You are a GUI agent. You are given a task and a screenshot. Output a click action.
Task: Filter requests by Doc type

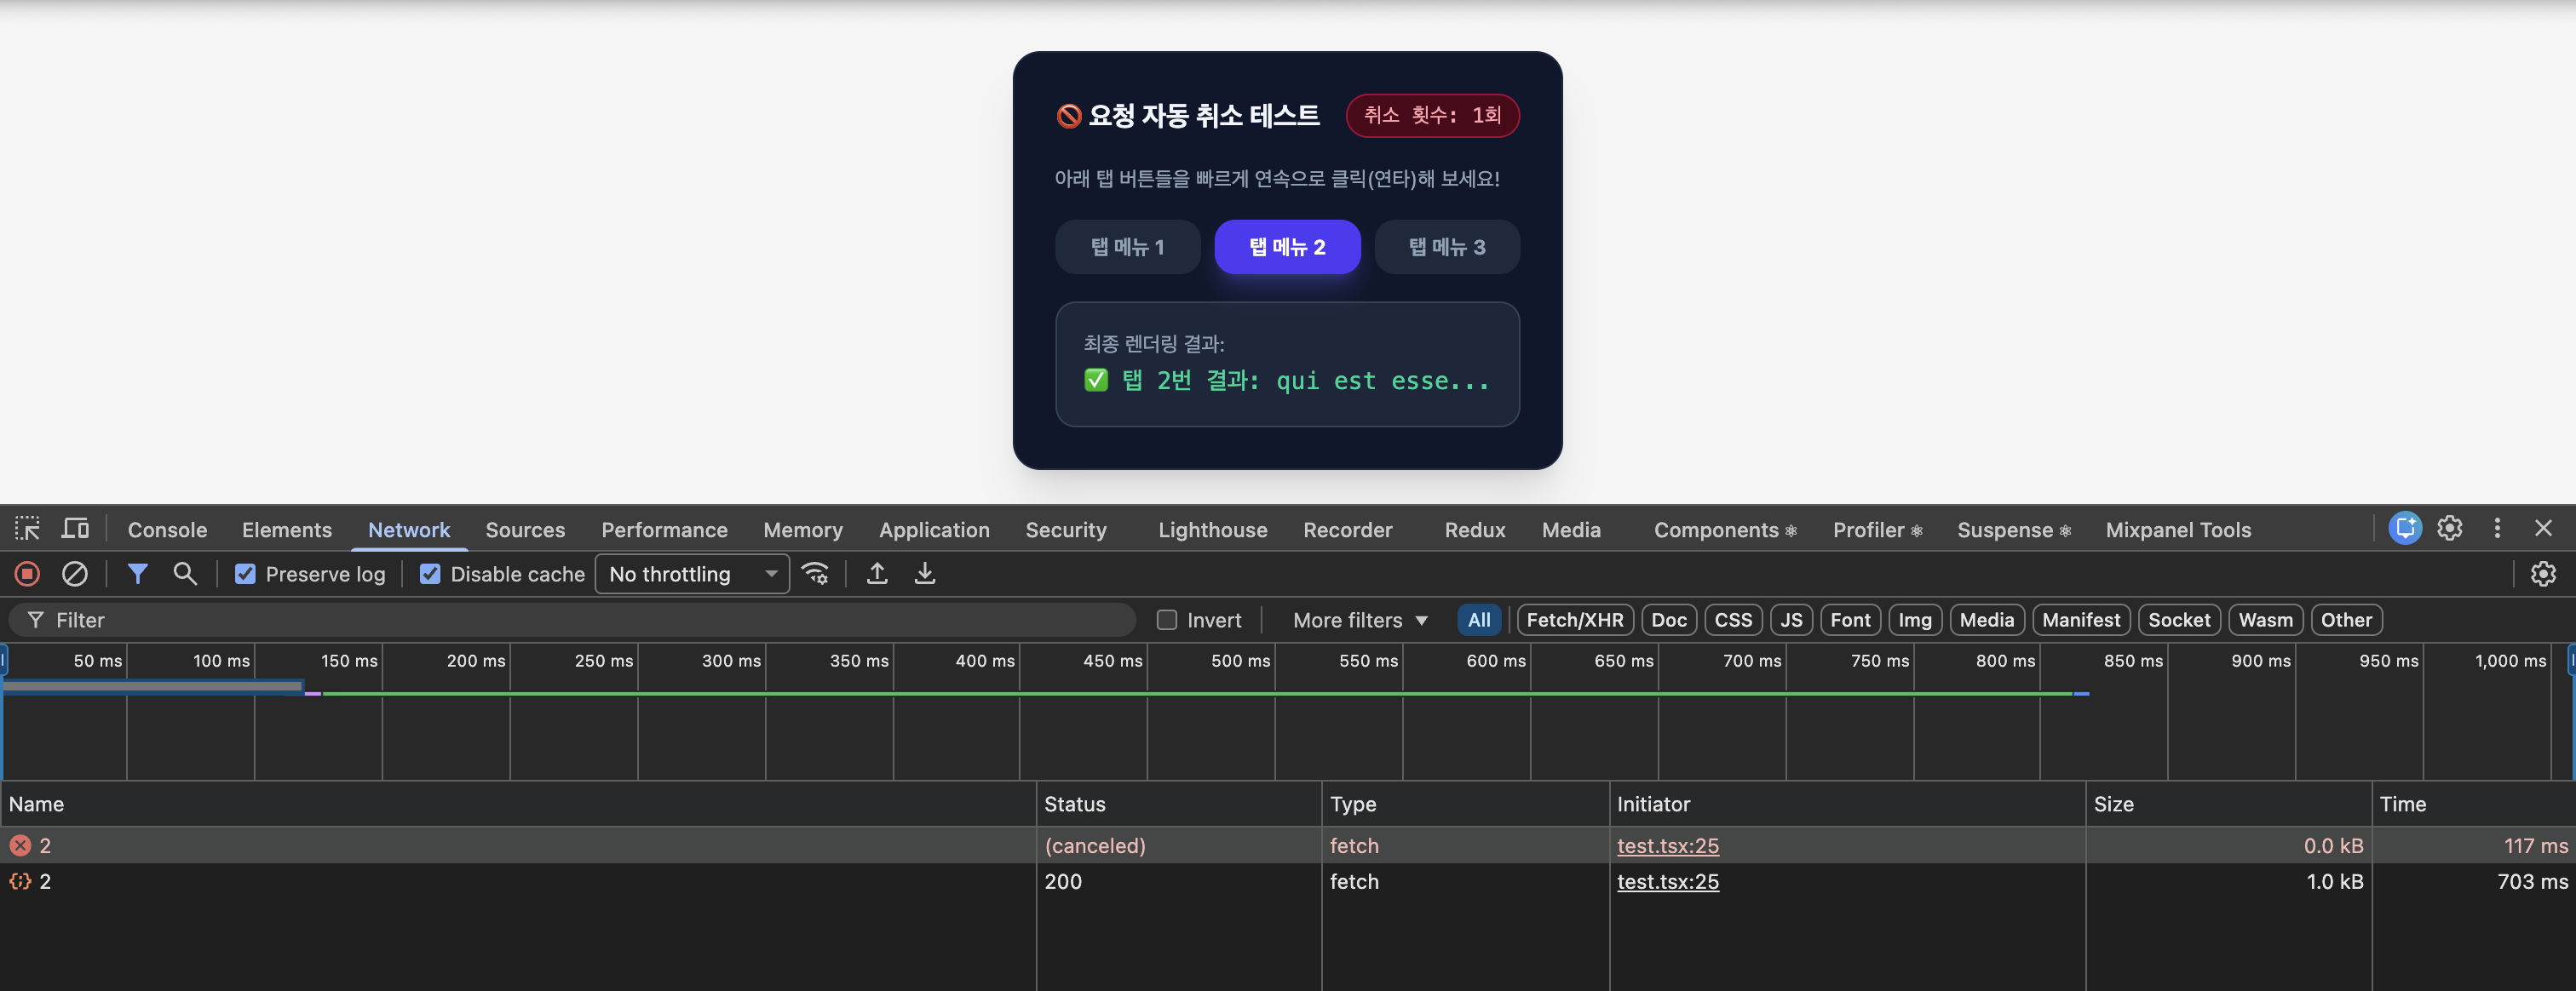coord(1669,620)
